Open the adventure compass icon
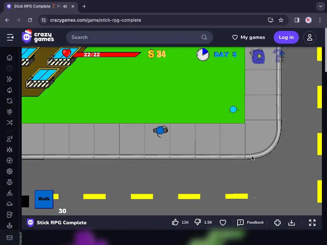This screenshot has width=327, height=245. pyautogui.click(x=10, y=160)
